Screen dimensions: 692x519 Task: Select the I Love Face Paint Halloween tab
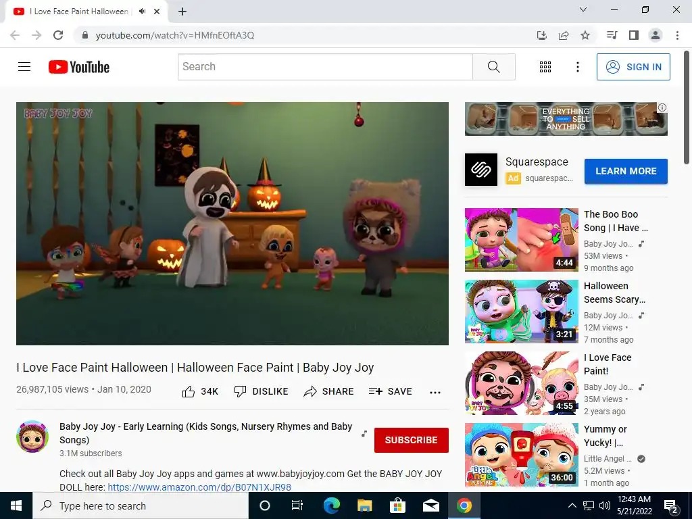[x=78, y=11]
